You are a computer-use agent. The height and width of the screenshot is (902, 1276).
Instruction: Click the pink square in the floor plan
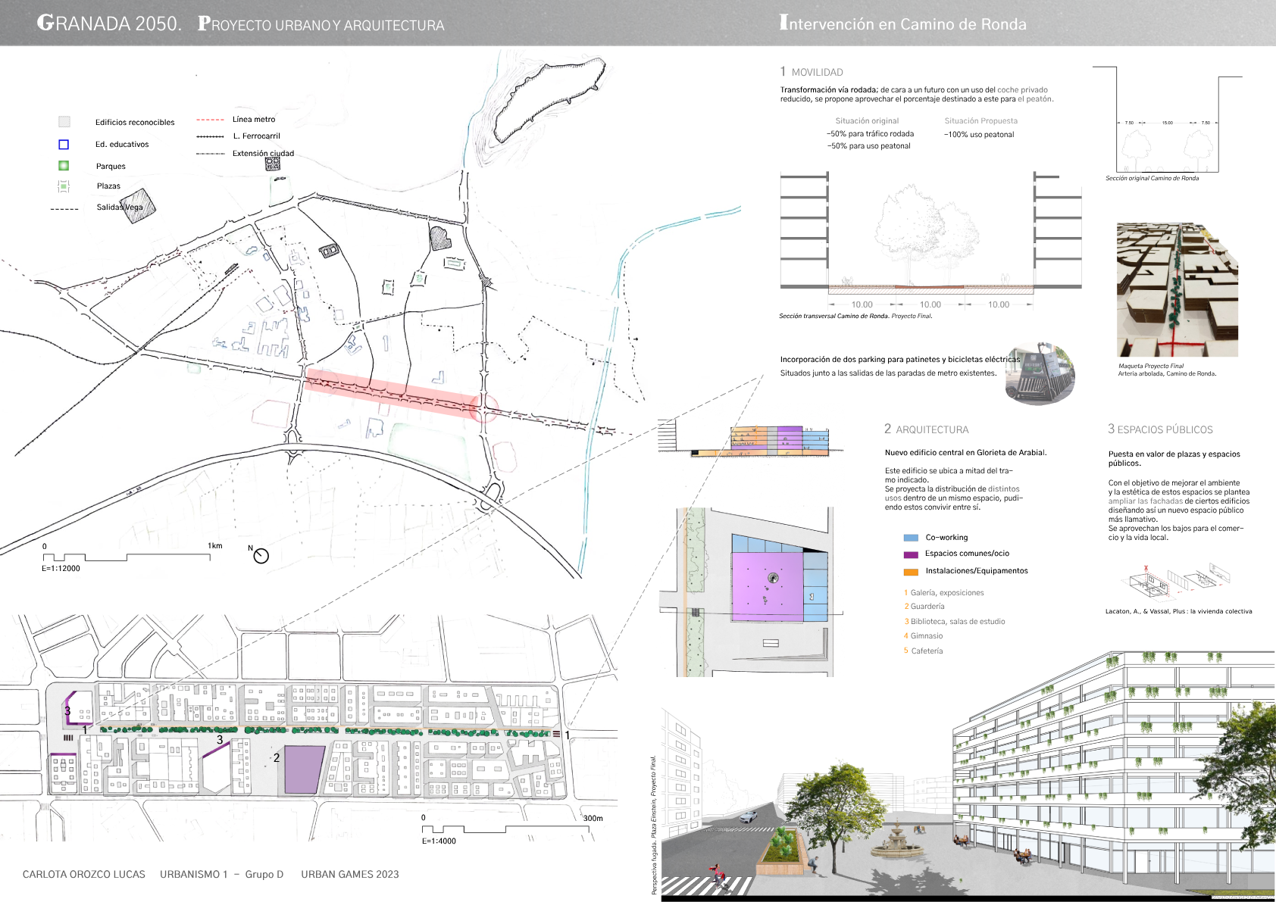766,587
